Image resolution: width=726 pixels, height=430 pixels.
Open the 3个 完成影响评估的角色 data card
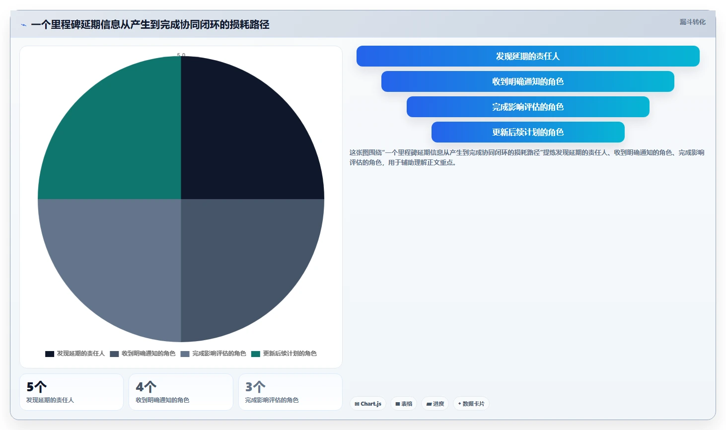tap(290, 392)
